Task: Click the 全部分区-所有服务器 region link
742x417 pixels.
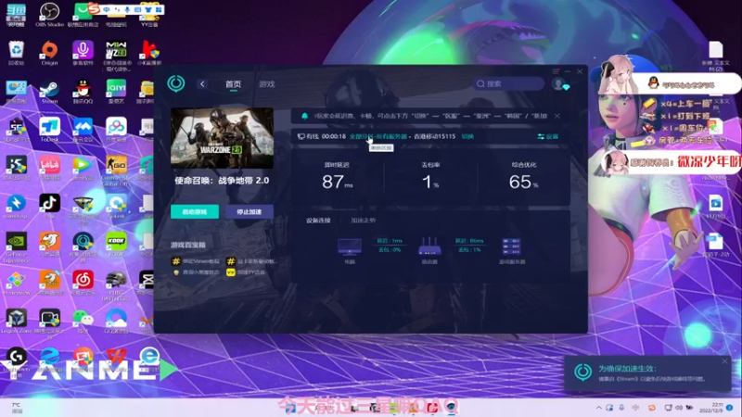Action: pos(378,136)
